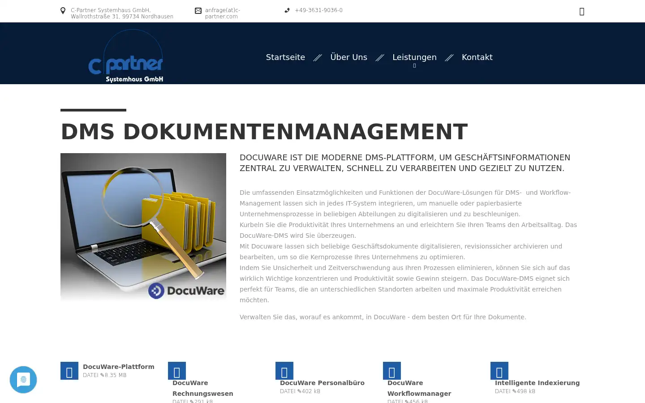The height and width of the screenshot is (403, 645).
Task: Expand the Leistungen submenu arrow
Action: tap(414, 66)
